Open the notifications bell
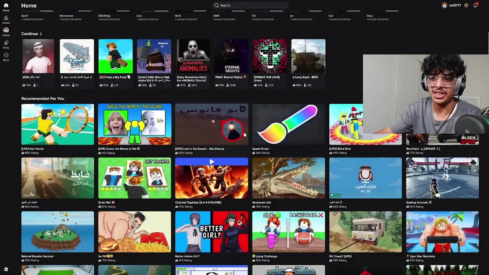The image size is (489, 275). pyautogui.click(x=475, y=5)
